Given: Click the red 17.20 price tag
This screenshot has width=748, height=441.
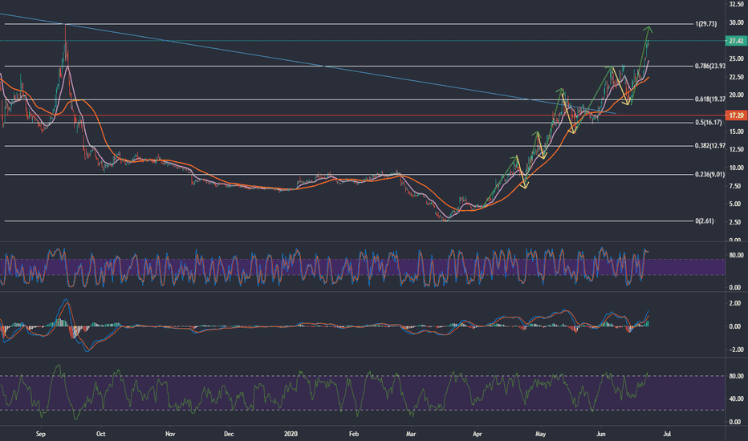Looking at the screenshot, I should tap(736, 115).
